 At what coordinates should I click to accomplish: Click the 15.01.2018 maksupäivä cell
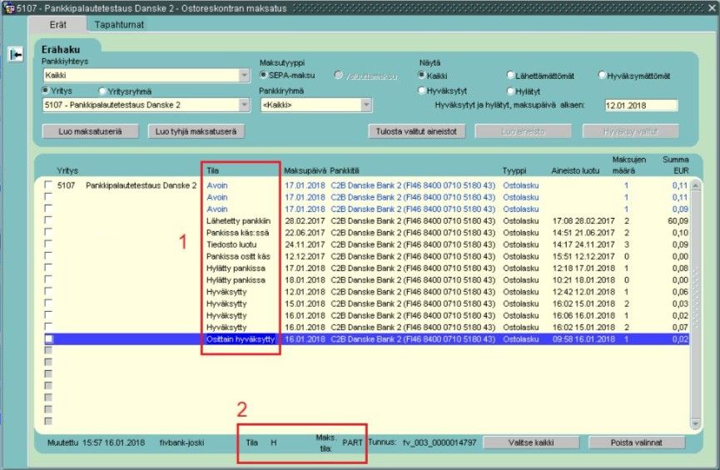tap(305, 304)
